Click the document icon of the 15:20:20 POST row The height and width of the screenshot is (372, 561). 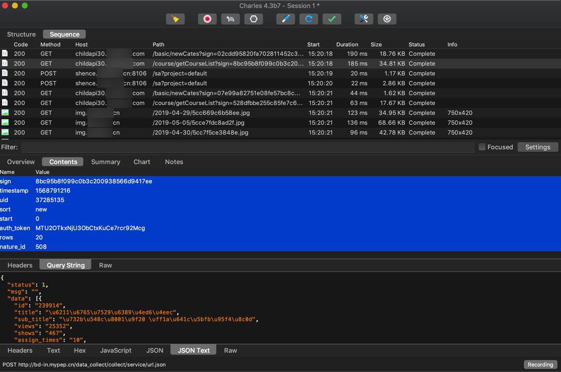click(x=4, y=83)
